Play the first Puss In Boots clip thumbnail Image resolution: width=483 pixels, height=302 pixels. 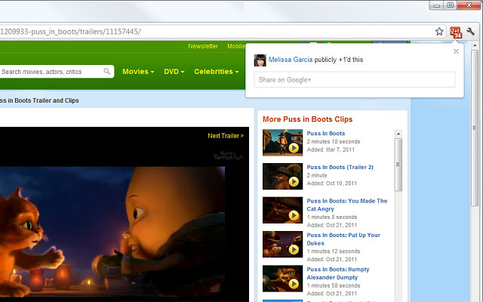[282, 142]
